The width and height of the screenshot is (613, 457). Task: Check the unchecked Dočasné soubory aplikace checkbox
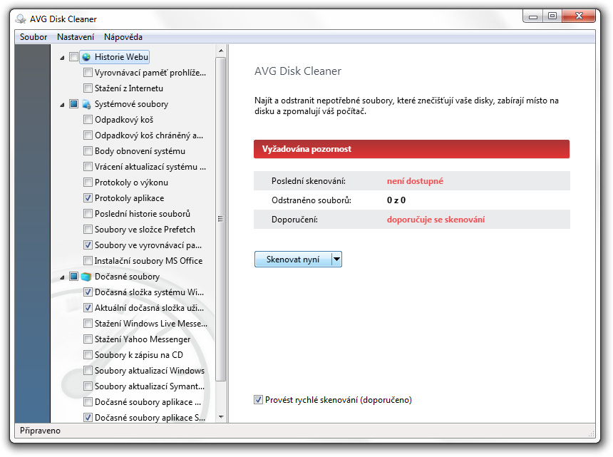[x=88, y=402]
